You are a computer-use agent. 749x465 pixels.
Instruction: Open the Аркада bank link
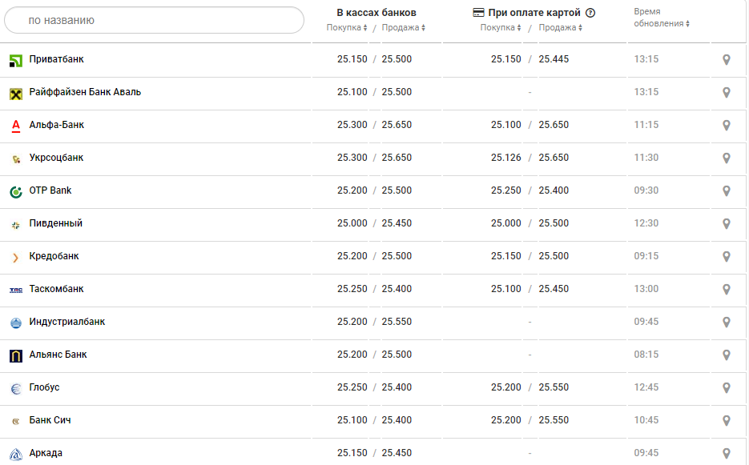(46, 454)
